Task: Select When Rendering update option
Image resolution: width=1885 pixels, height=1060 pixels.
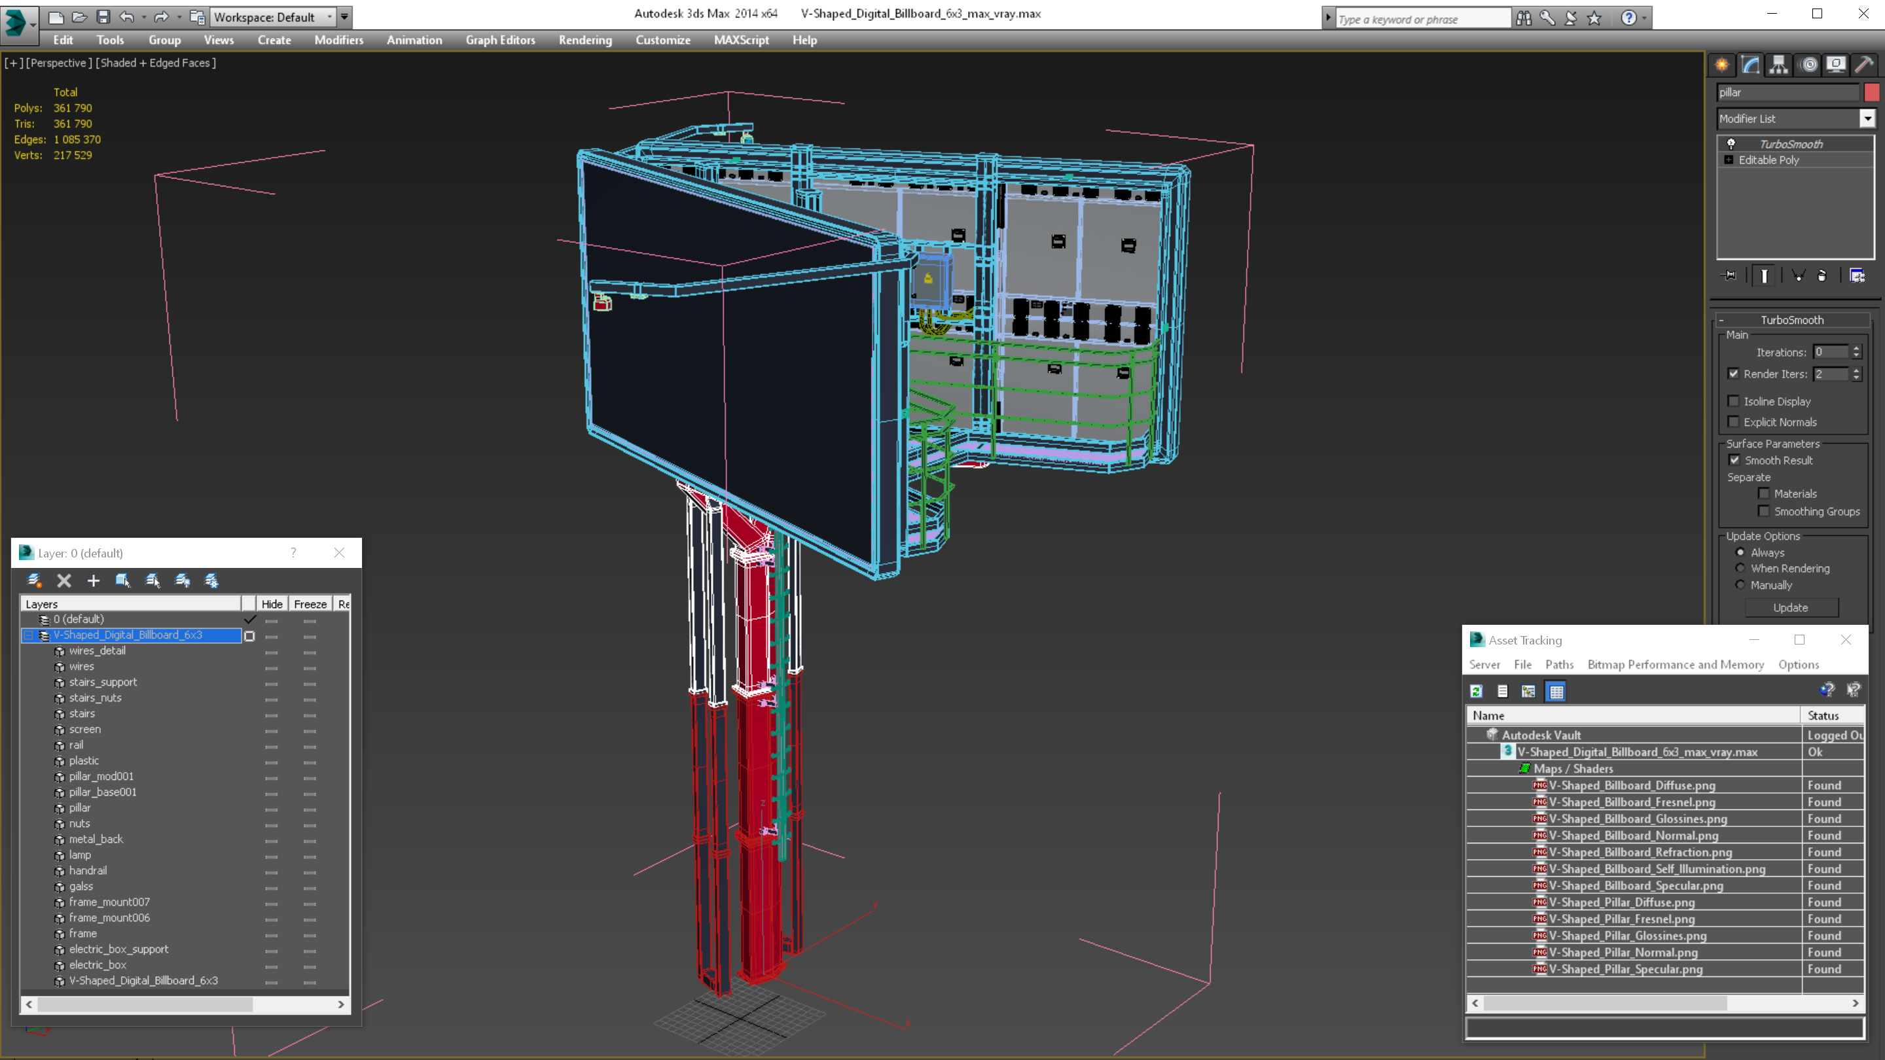Action: [1741, 569]
